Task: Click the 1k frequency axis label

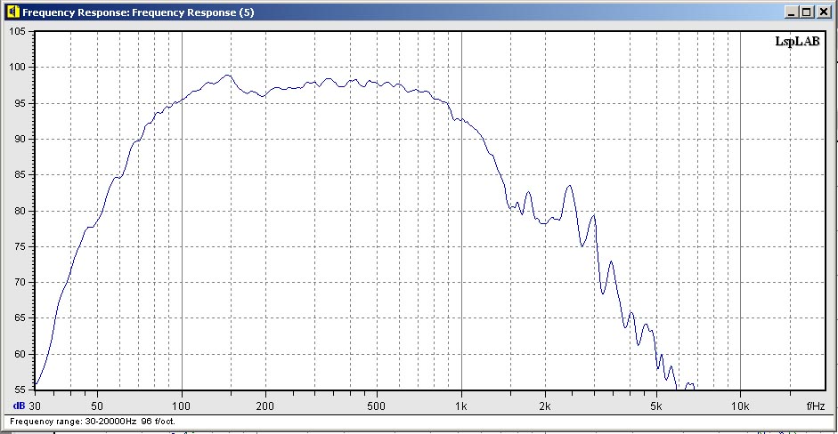Action: coord(461,406)
